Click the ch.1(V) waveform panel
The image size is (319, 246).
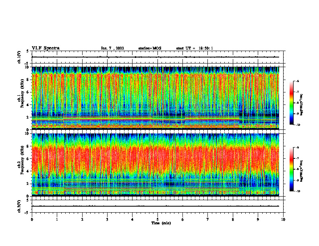(x=157, y=57)
